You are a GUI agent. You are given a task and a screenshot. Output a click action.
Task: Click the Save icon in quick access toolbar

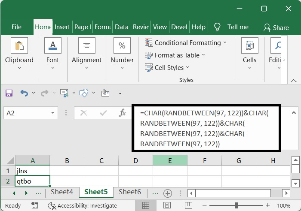point(9,93)
